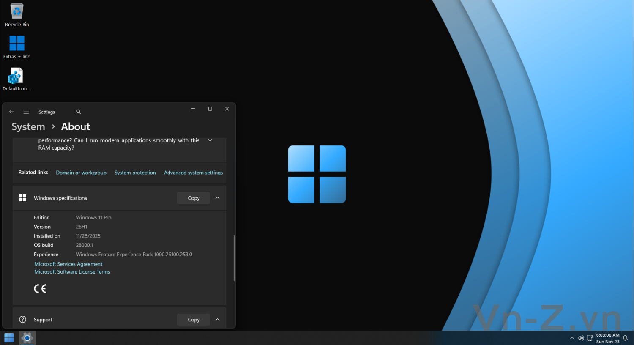The image size is (634, 345).
Task: Copy the Support information
Action: coord(194,320)
